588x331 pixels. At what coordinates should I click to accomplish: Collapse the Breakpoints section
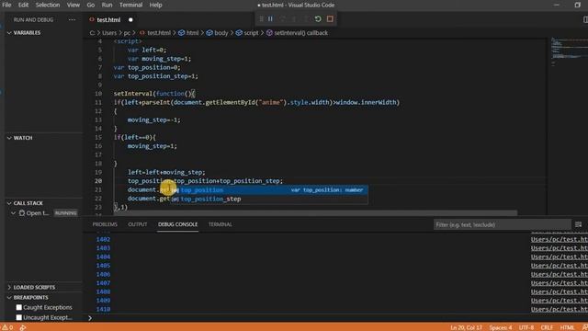click(9, 297)
